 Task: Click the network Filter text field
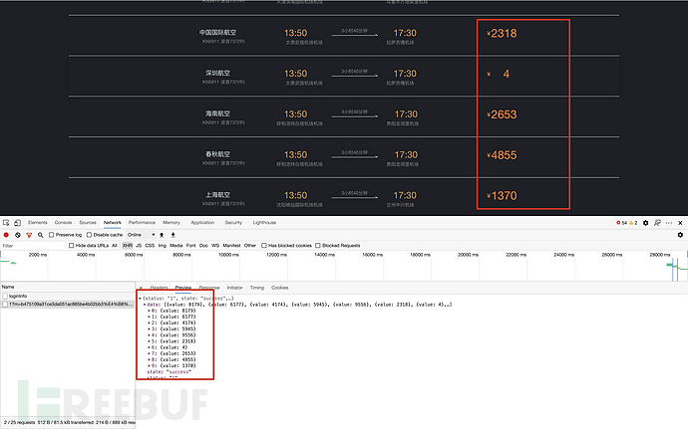coord(33,246)
